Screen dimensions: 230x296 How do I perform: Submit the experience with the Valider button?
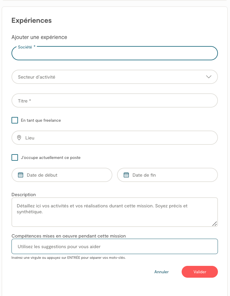pos(200,272)
